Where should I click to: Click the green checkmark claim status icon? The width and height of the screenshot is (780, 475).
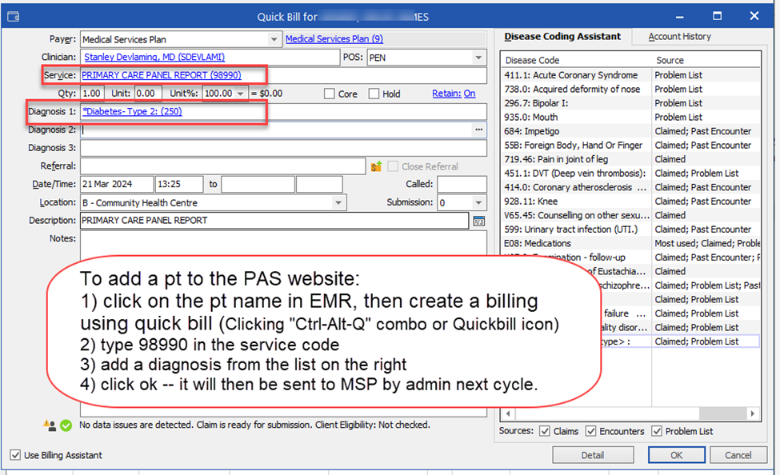point(66,425)
